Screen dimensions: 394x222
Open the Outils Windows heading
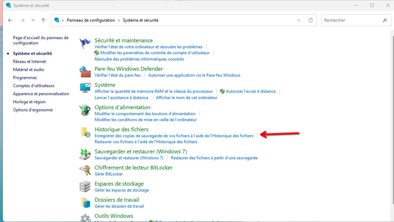coord(114,216)
